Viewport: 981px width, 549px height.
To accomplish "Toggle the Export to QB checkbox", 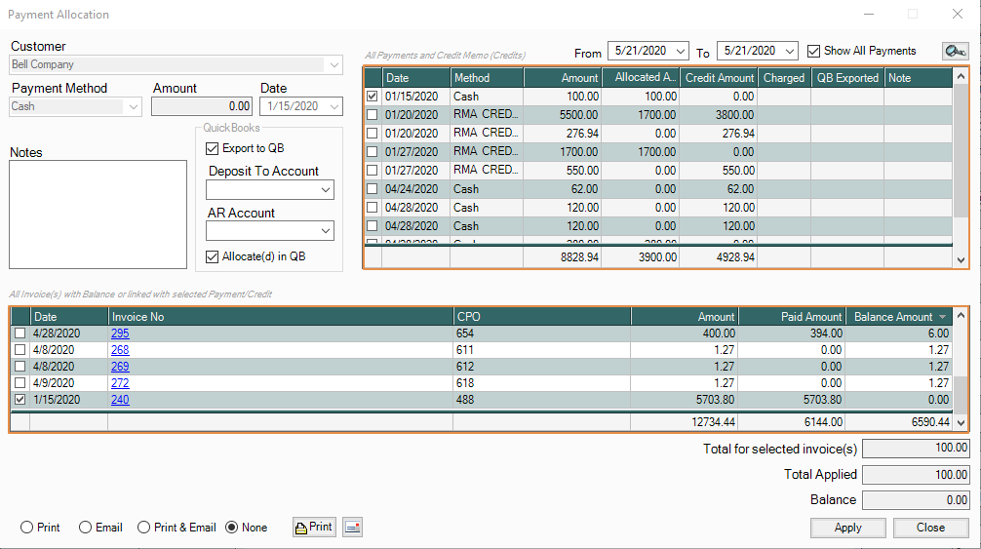I will coord(213,148).
